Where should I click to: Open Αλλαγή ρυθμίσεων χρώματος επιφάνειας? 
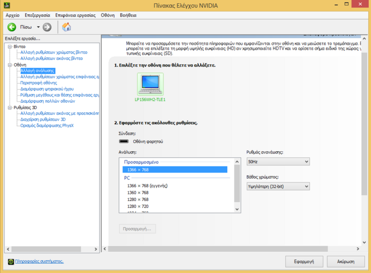pos(60,77)
